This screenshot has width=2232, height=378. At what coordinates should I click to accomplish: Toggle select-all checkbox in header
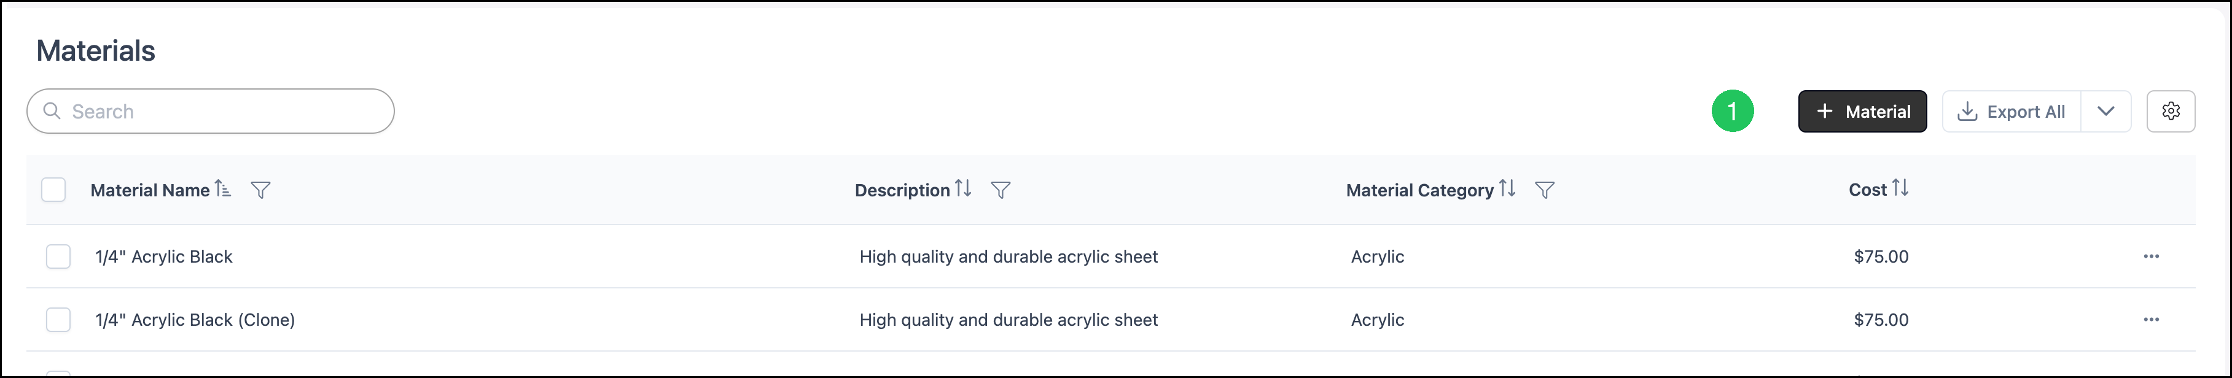tap(53, 190)
